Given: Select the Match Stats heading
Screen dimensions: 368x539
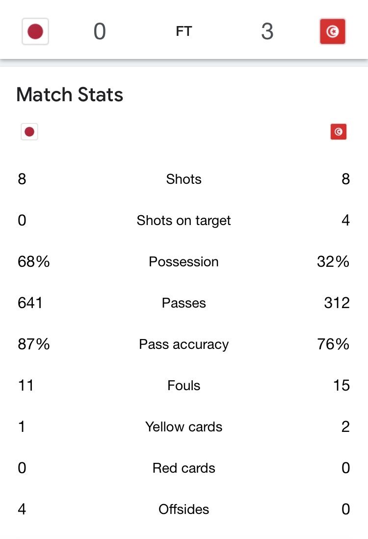Looking at the screenshot, I should click(x=70, y=94).
